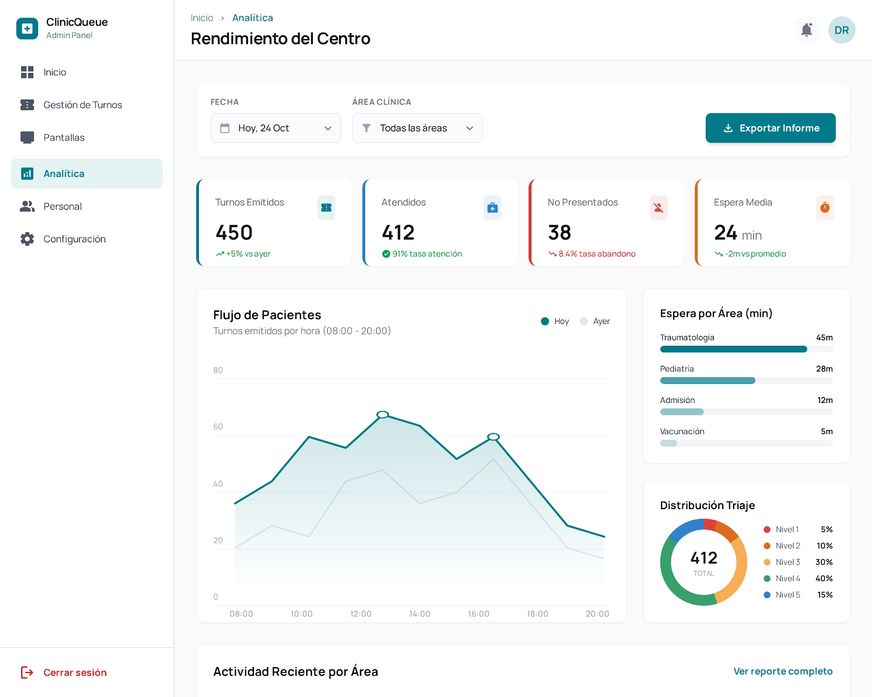872x697 pixels.
Task: Click the first peak marker near 12:00
Action: pyautogui.click(x=383, y=415)
